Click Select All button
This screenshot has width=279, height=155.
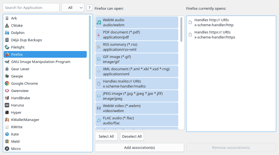click(106, 136)
